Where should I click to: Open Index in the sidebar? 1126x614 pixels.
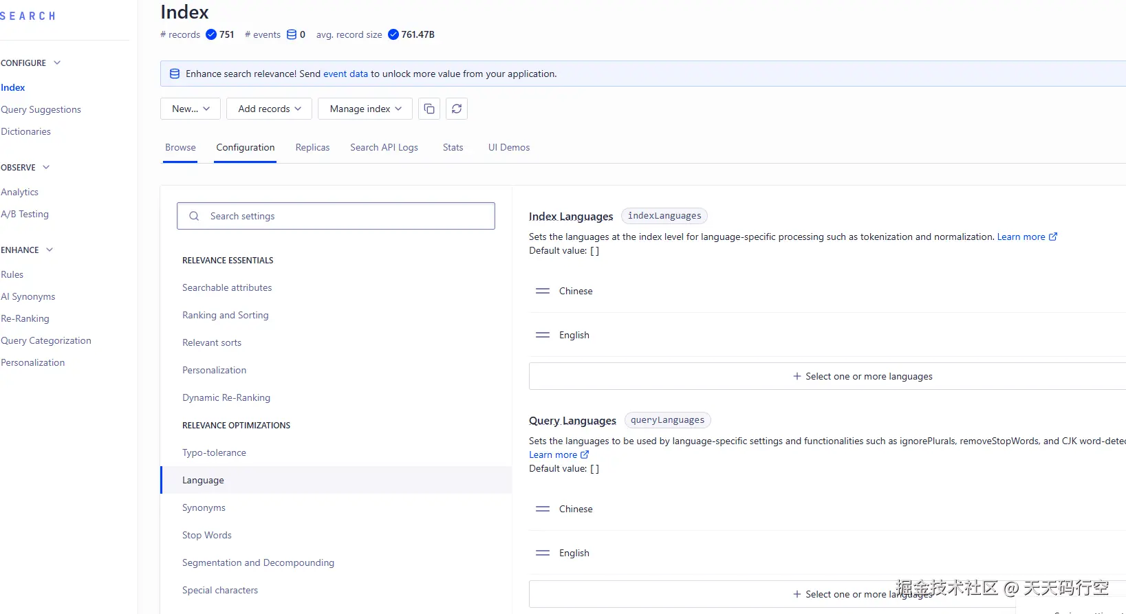click(13, 87)
